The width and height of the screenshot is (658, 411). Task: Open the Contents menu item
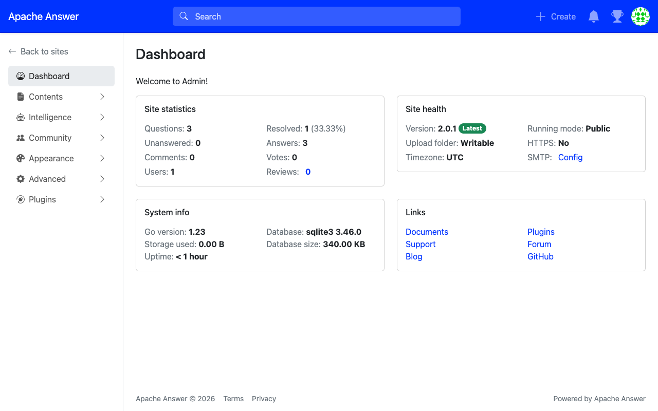[x=61, y=97]
